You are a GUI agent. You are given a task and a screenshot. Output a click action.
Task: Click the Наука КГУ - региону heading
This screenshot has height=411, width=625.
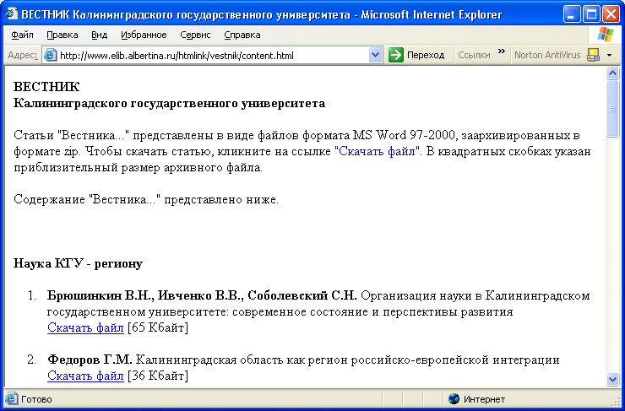(x=78, y=264)
